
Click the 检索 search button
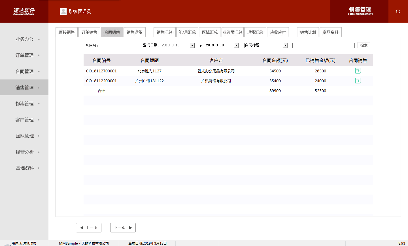coord(364,45)
